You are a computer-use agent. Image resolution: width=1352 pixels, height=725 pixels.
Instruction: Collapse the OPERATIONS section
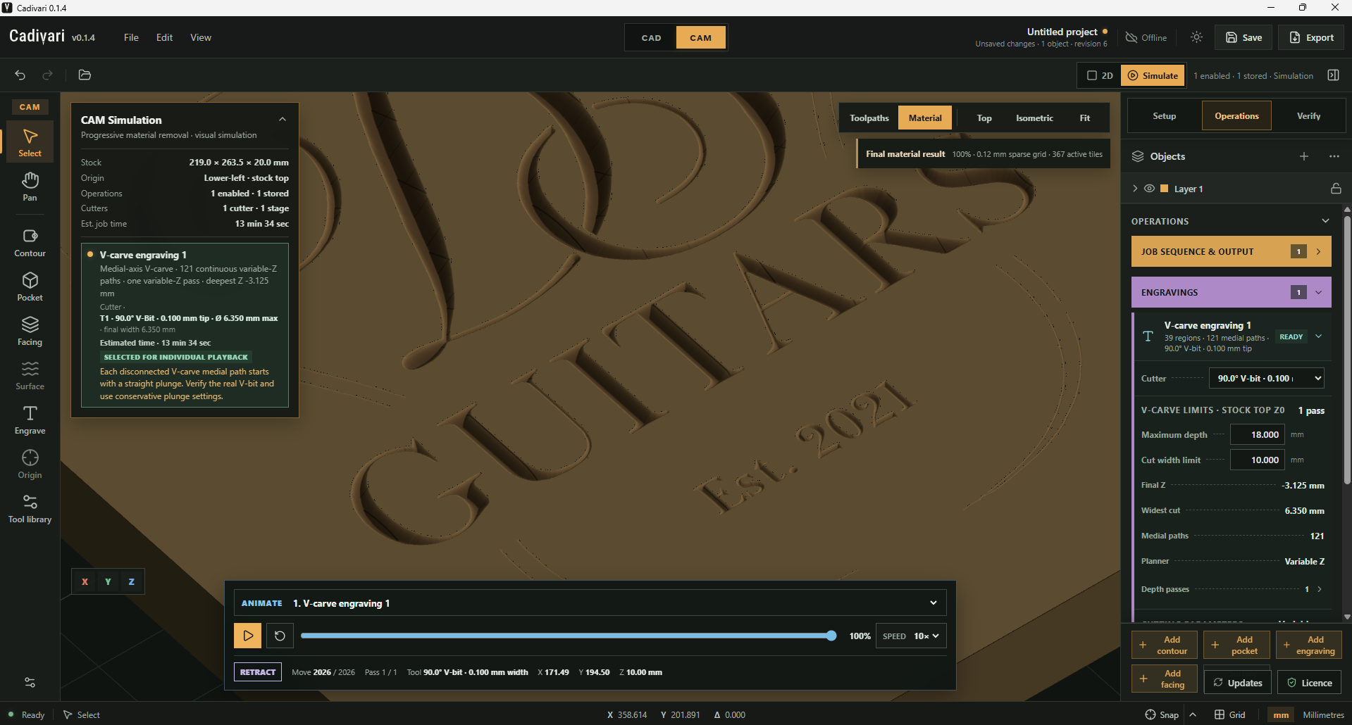point(1325,221)
